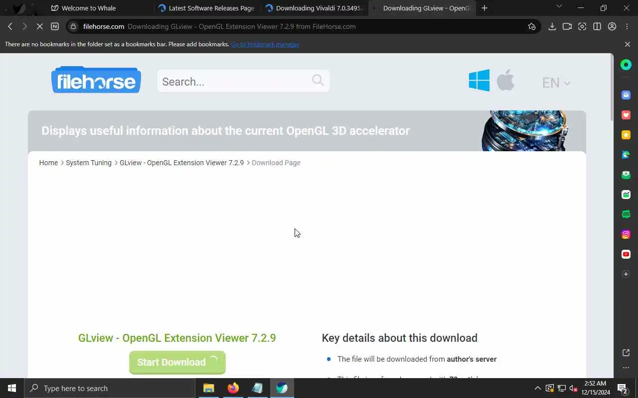Image resolution: width=638 pixels, height=398 pixels.
Task: Open the Whale browser taskbar icon
Action: 282,388
